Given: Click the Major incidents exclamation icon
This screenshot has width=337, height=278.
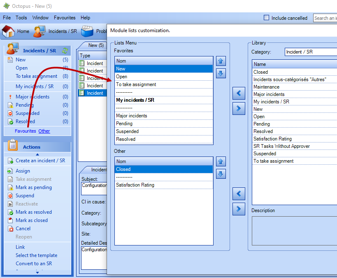Looking at the screenshot, I should coord(10,97).
